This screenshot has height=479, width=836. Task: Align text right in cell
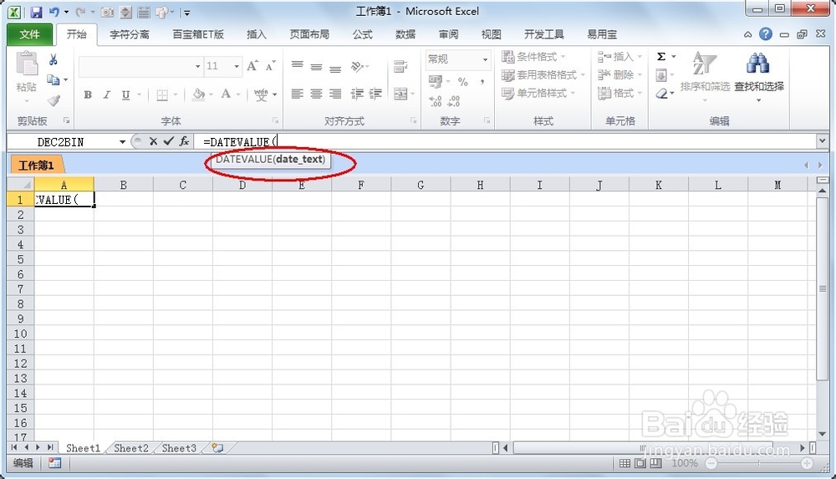[335, 94]
